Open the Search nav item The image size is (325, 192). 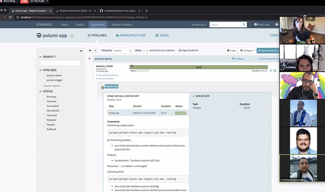[x=65, y=25]
